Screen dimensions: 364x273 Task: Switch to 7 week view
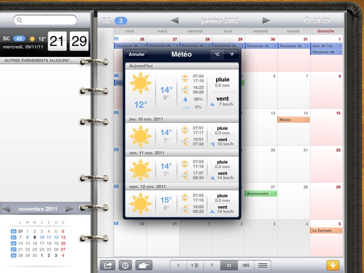coord(212,265)
